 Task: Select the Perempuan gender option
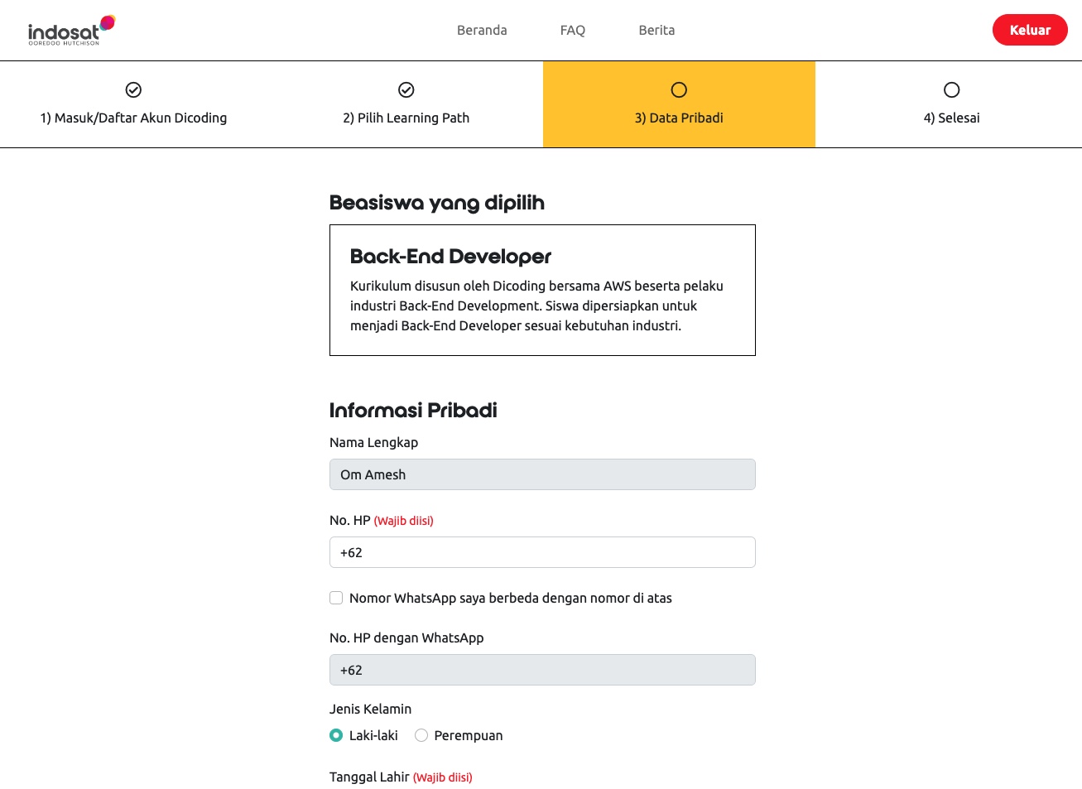[421, 735]
